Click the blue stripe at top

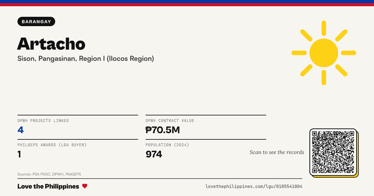(x=187, y=2)
